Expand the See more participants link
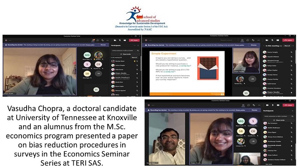The height and width of the screenshot is (168, 300). [269, 164]
